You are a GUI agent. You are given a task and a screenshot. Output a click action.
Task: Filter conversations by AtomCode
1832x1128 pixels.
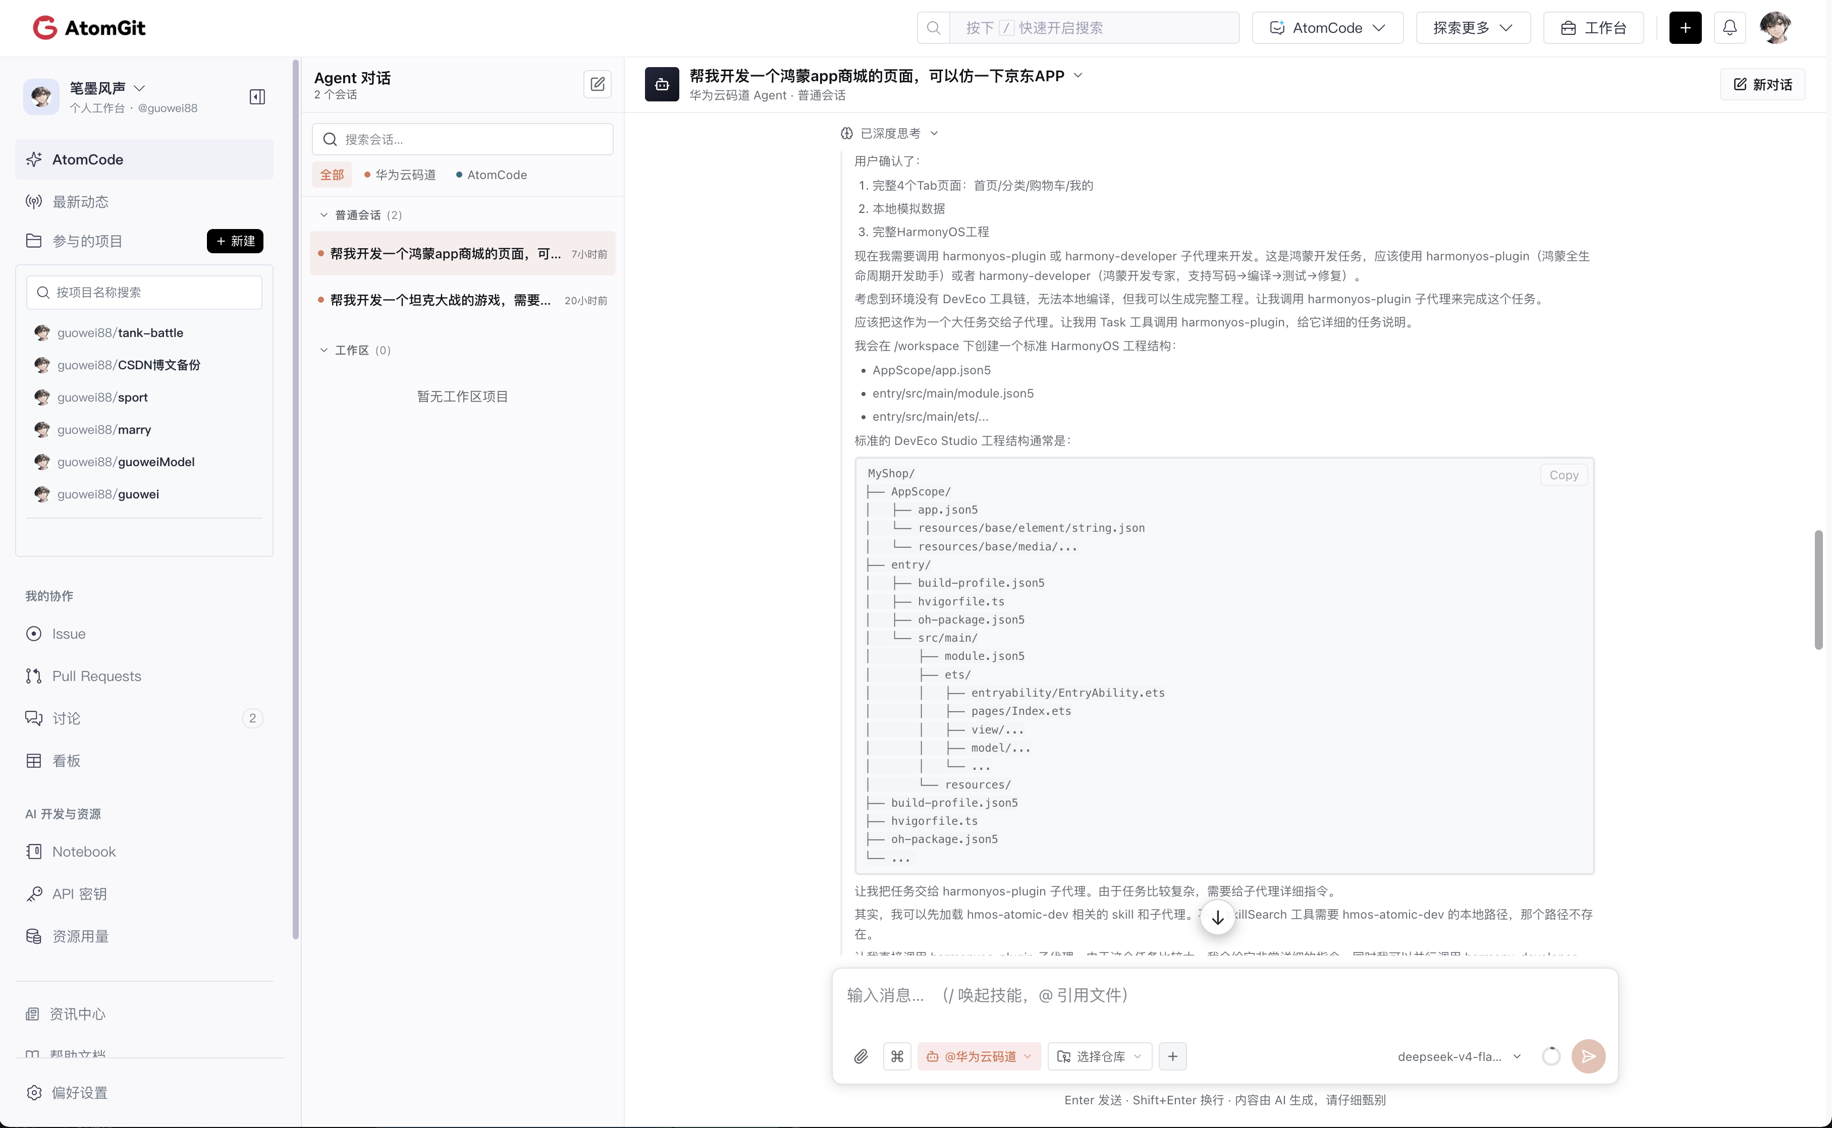491,175
